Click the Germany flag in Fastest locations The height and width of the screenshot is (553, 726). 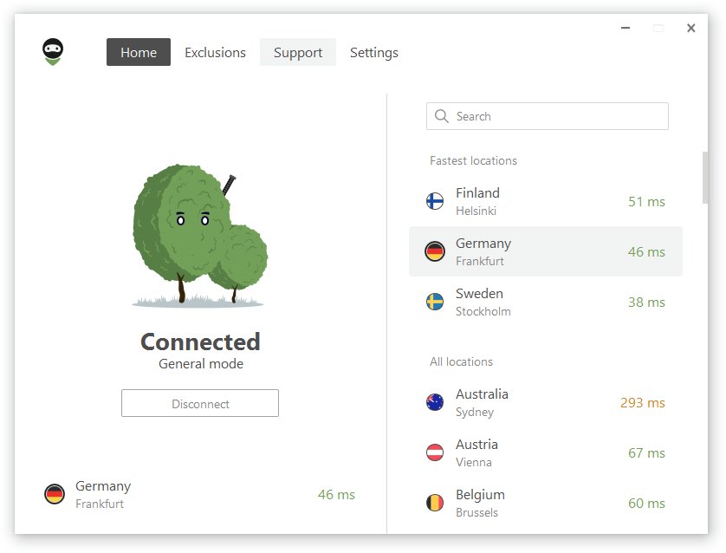coord(435,251)
